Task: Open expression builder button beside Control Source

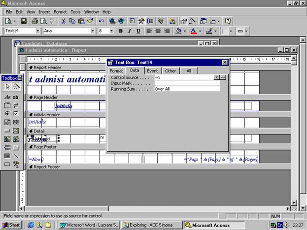Action: 223,77
